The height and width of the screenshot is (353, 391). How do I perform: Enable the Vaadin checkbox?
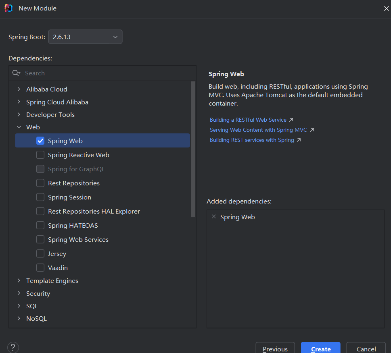tap(40, 268)
